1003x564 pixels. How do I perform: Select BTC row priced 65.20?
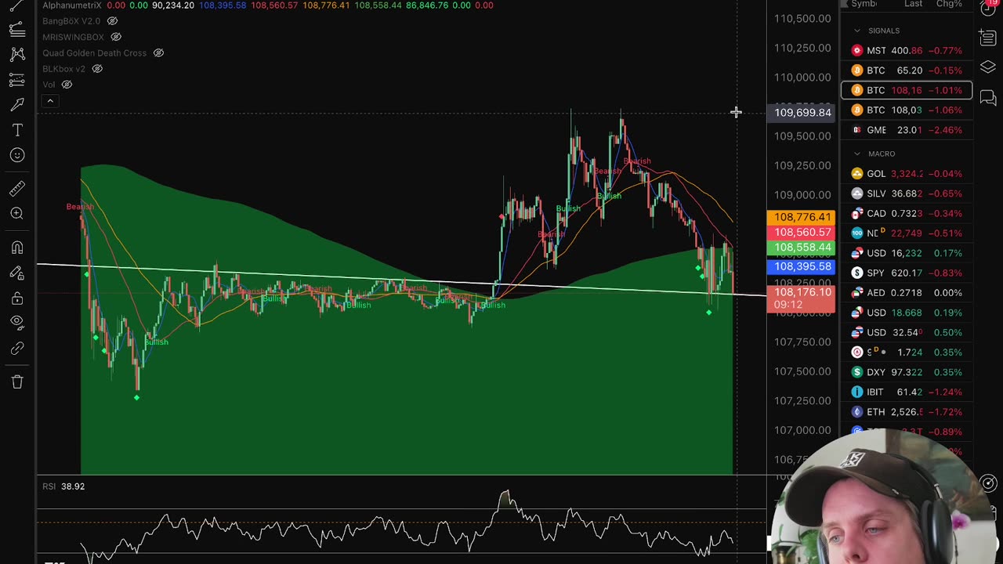click(x=907, y=70)
